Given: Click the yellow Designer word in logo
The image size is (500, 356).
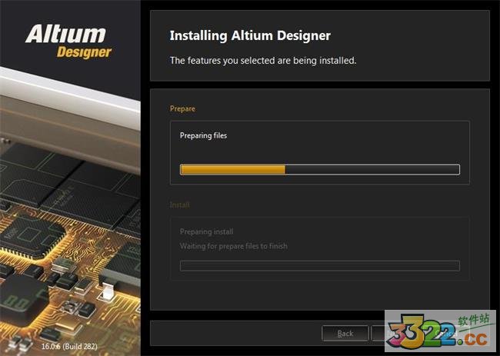Looking at the screenshot, I should tap(84, 52).
